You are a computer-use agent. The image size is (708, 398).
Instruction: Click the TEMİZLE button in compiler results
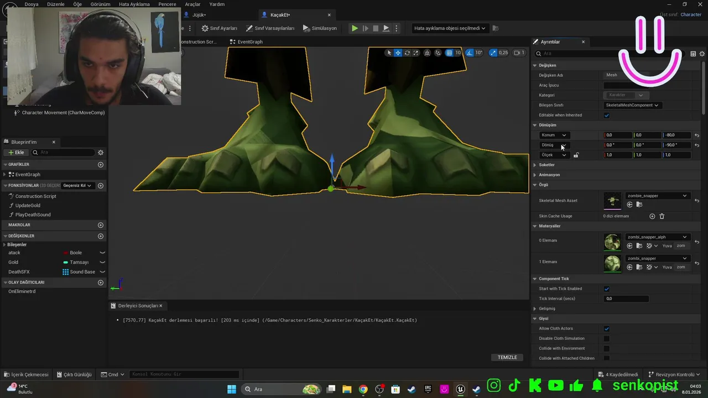[x=507, y=357]
